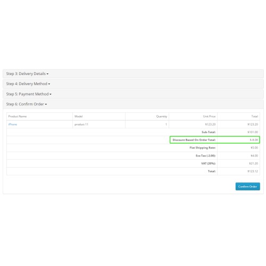Click the VAT (20%) label
This screenshot has height=266, width=266.
tap(209, 163)
